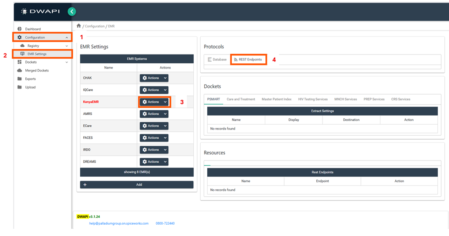The height and width of the screenshot is (236, 449).
Task: Click the DWAPI logo icon
Action: 24,11
